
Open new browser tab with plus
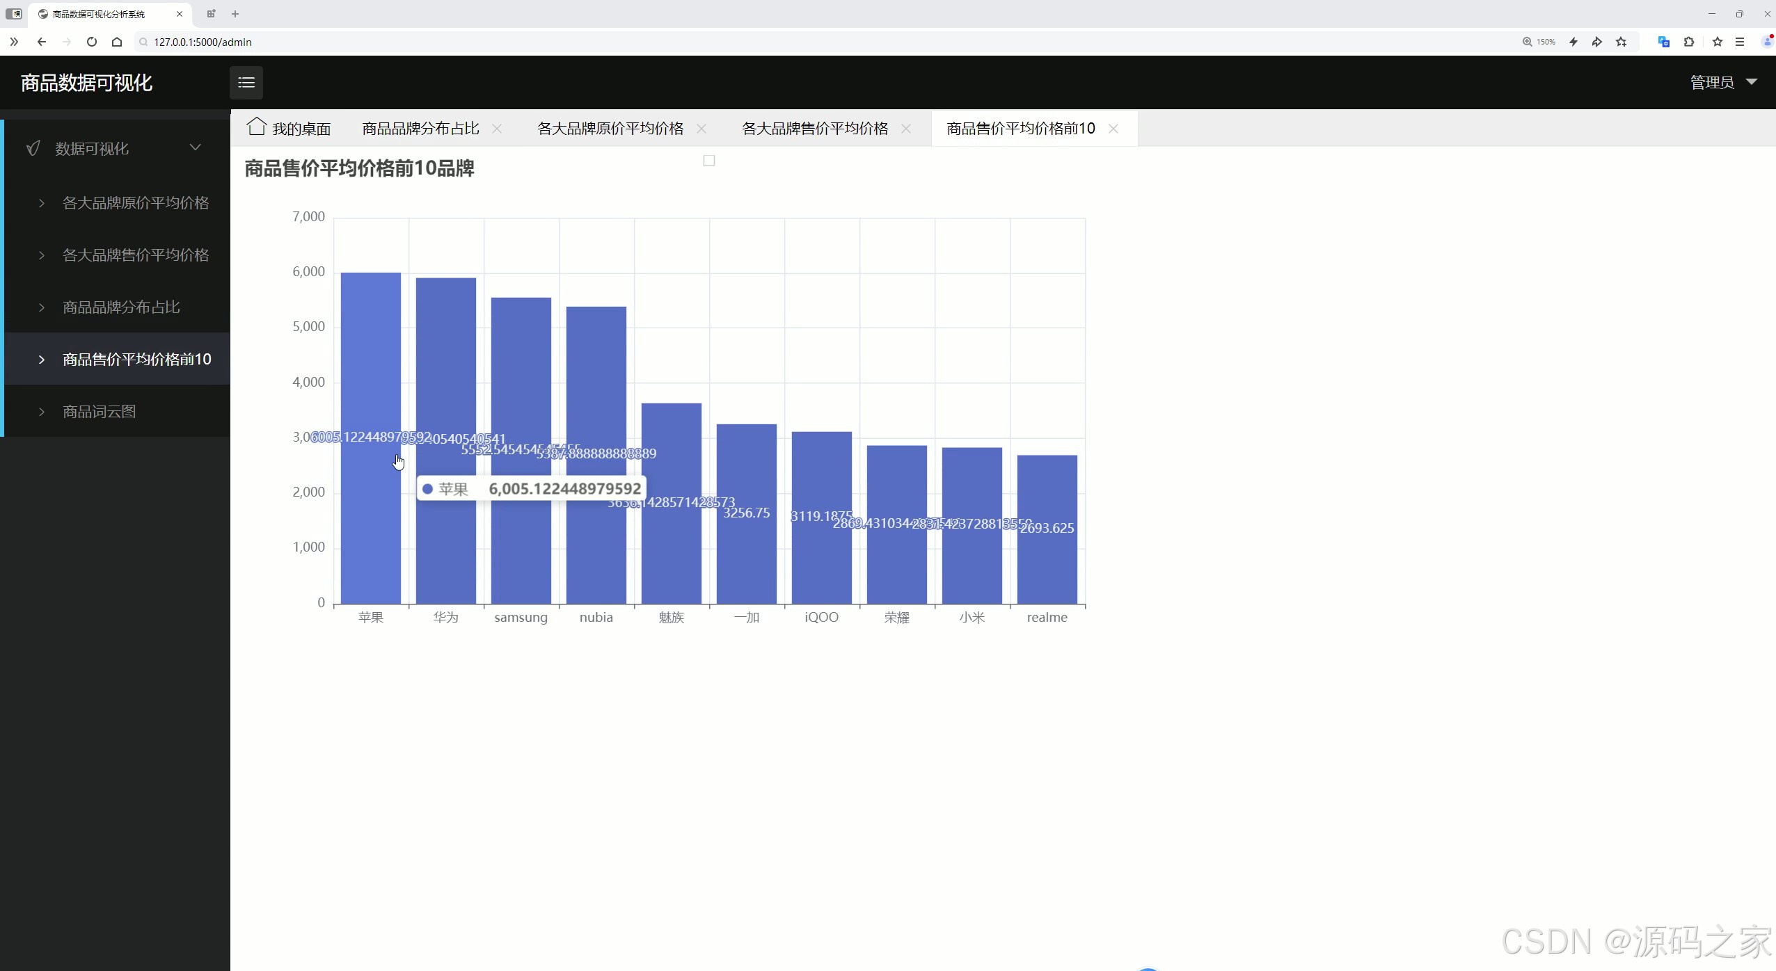click(x=235, y=14)
